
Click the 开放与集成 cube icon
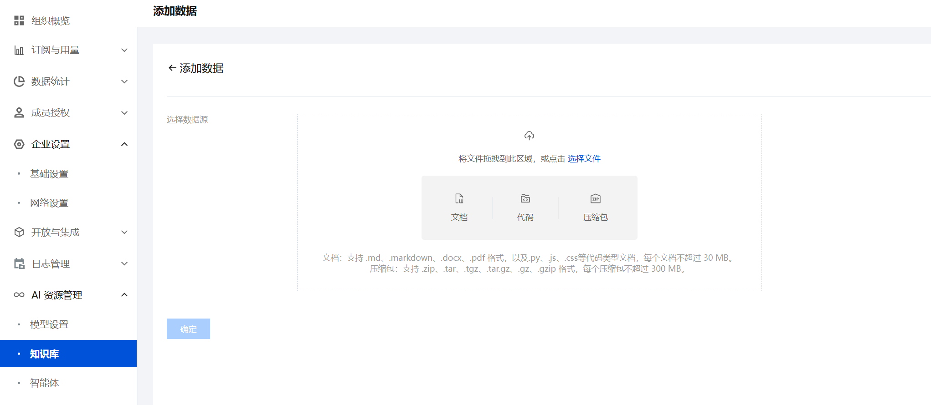[19, 232]
